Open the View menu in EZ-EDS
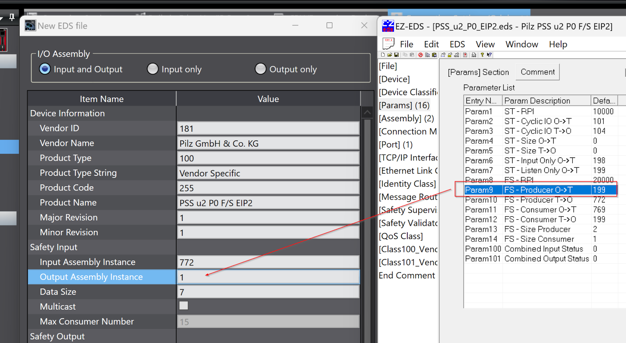Viewport: 626px width, 343px height. click(x=485, y=44)
